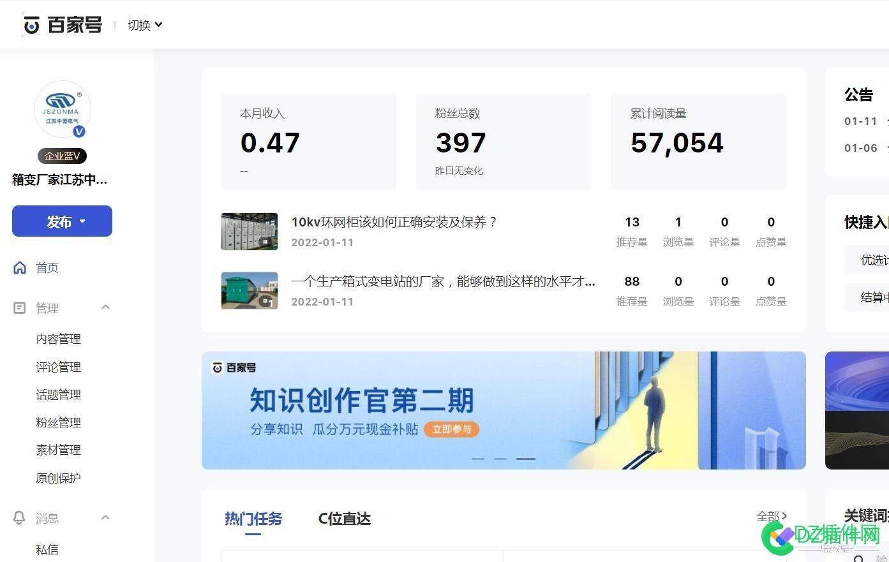Click the 消息 bell icon

20,518
